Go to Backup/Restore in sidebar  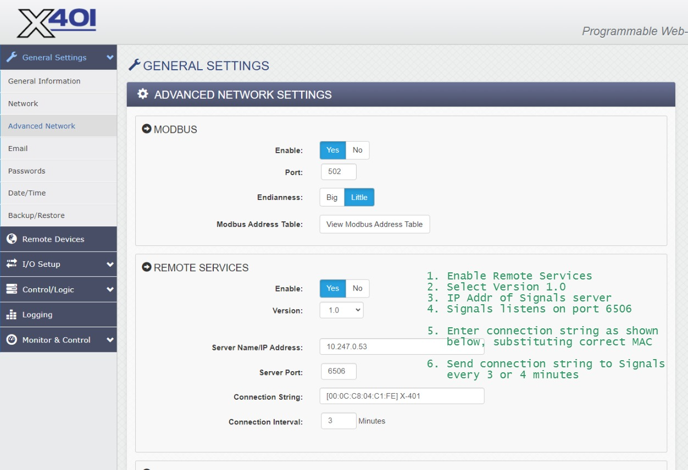(x=36, y=215)
